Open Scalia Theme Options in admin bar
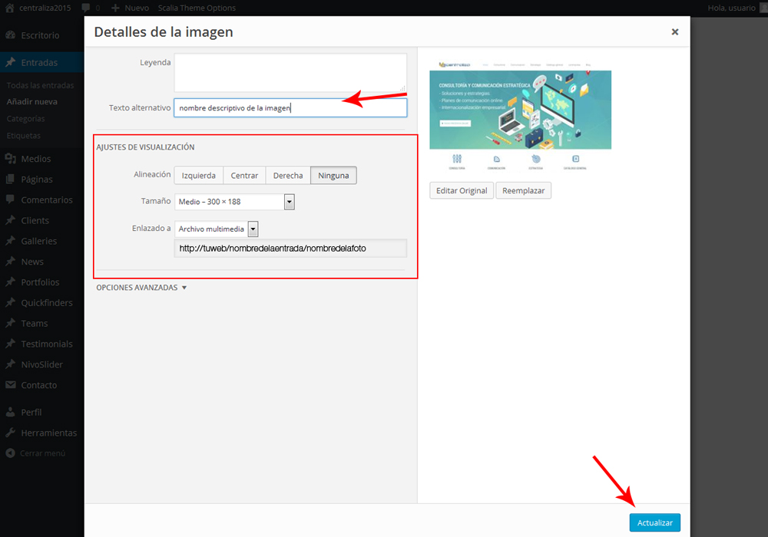Image resolution: width=768 pixels, height=537 pixels. [x=197, y=8]
